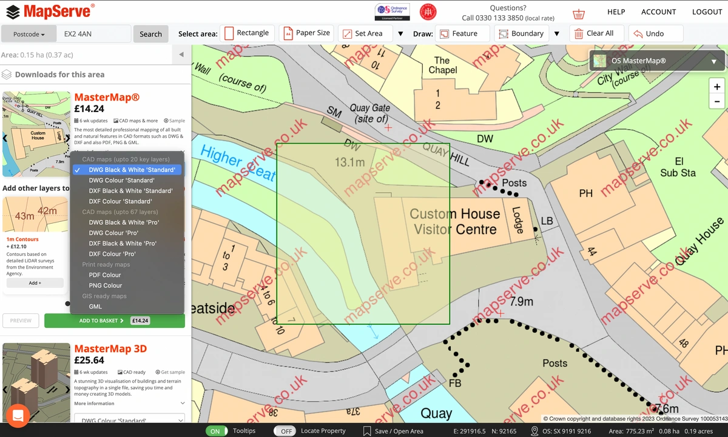
Task: Select PNG Colour format
Action: tap(127, 285)
